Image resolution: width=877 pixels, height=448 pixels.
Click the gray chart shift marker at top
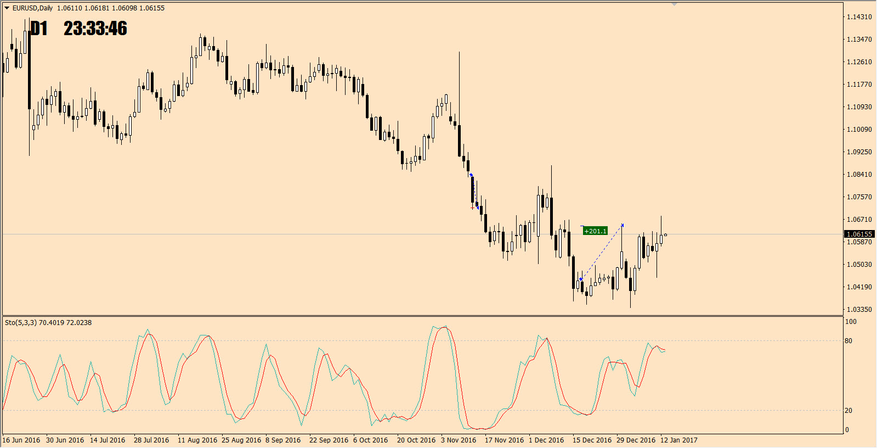(x=674, y=4)
